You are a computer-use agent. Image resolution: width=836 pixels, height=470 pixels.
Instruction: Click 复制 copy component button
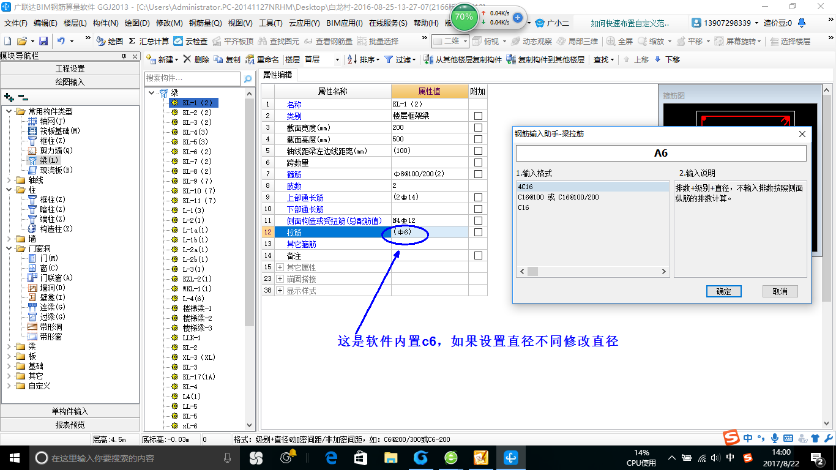pos(227,59)
